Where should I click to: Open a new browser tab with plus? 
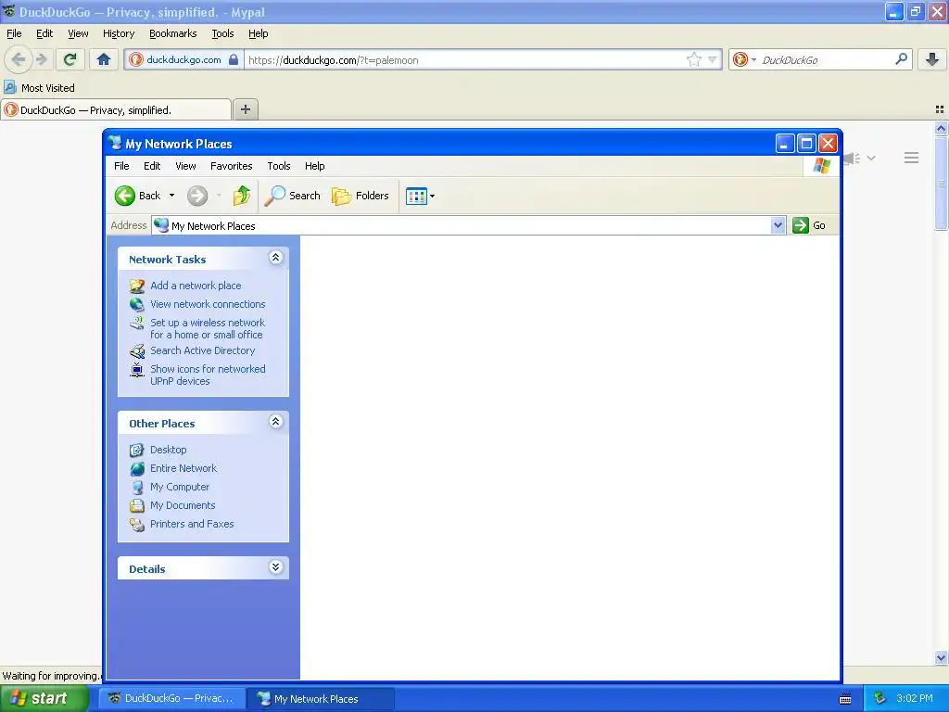(x=245, y=109)
